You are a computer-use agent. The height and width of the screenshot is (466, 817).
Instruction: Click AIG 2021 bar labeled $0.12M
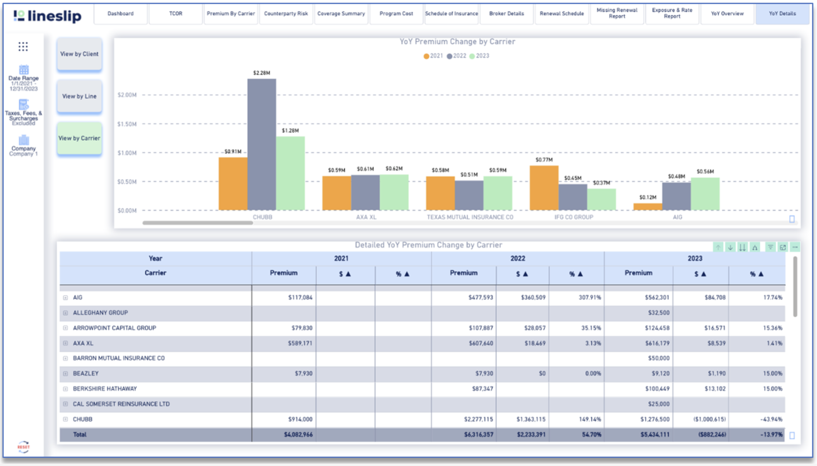pos(648,207)
